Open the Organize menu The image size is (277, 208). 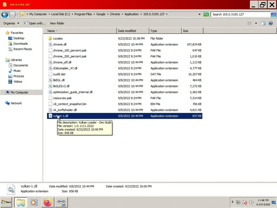click(x=11, y=23)
